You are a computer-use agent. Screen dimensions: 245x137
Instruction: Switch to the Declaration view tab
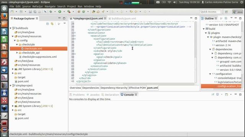tap(110, 95)
